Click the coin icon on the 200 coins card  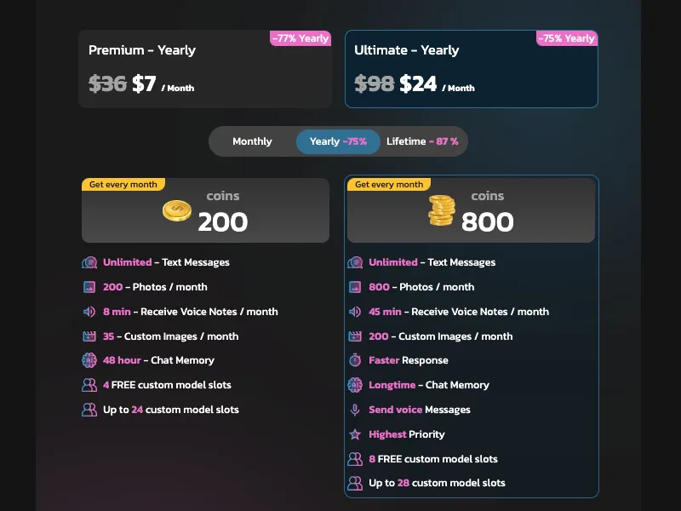click(176, 210)
